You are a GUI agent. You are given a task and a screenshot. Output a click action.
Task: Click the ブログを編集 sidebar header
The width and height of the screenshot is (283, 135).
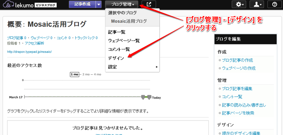point(246,39)
